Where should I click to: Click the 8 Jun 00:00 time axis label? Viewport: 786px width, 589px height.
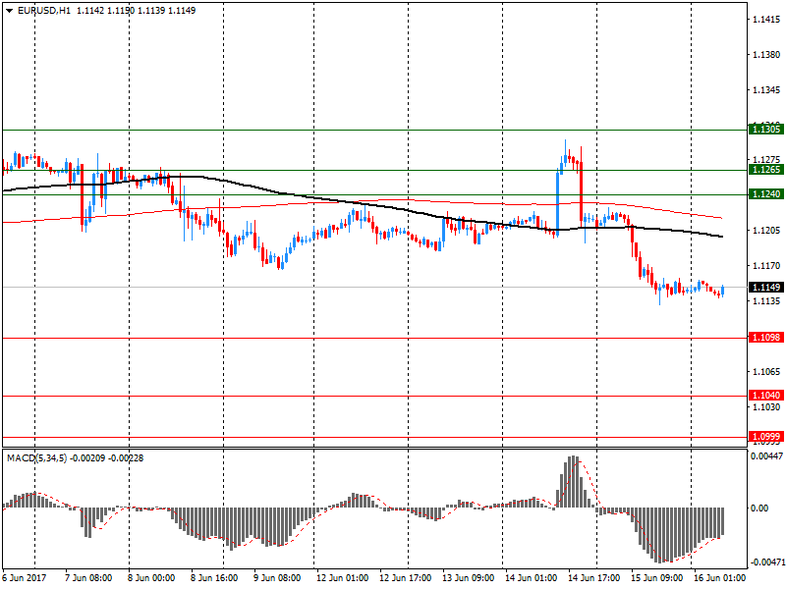[x=151, y=578]
